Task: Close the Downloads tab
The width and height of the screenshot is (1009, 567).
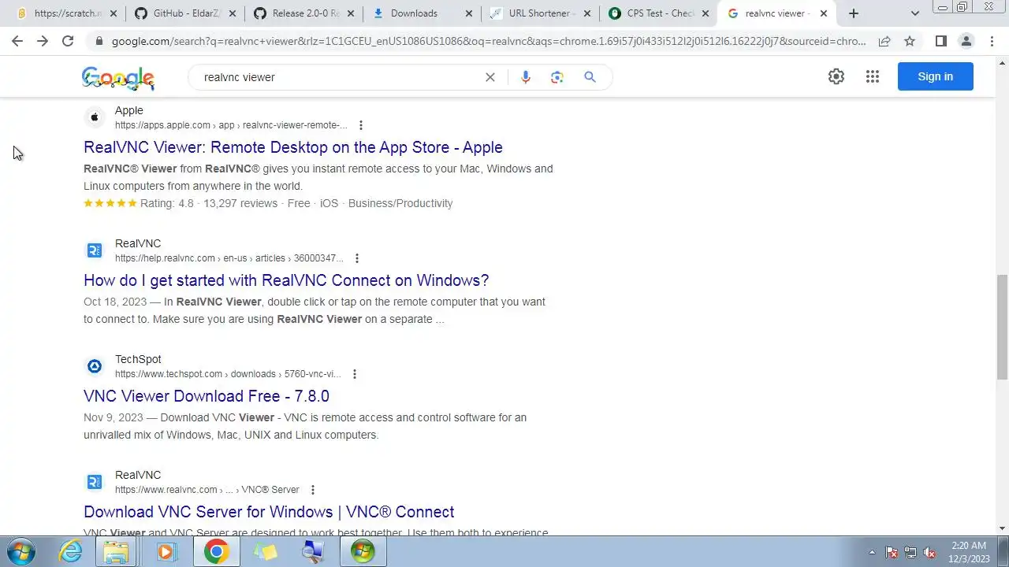Action: click(470, 13)
